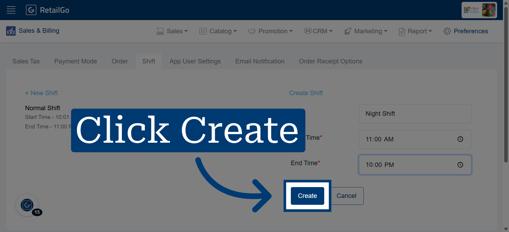
Task: Expand the Promotion dropdown menu
Action: click(270, 31)
